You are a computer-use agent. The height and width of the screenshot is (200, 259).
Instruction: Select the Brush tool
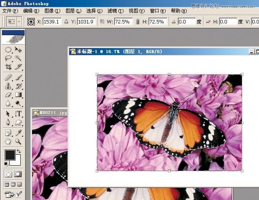(x=18, y=77)
